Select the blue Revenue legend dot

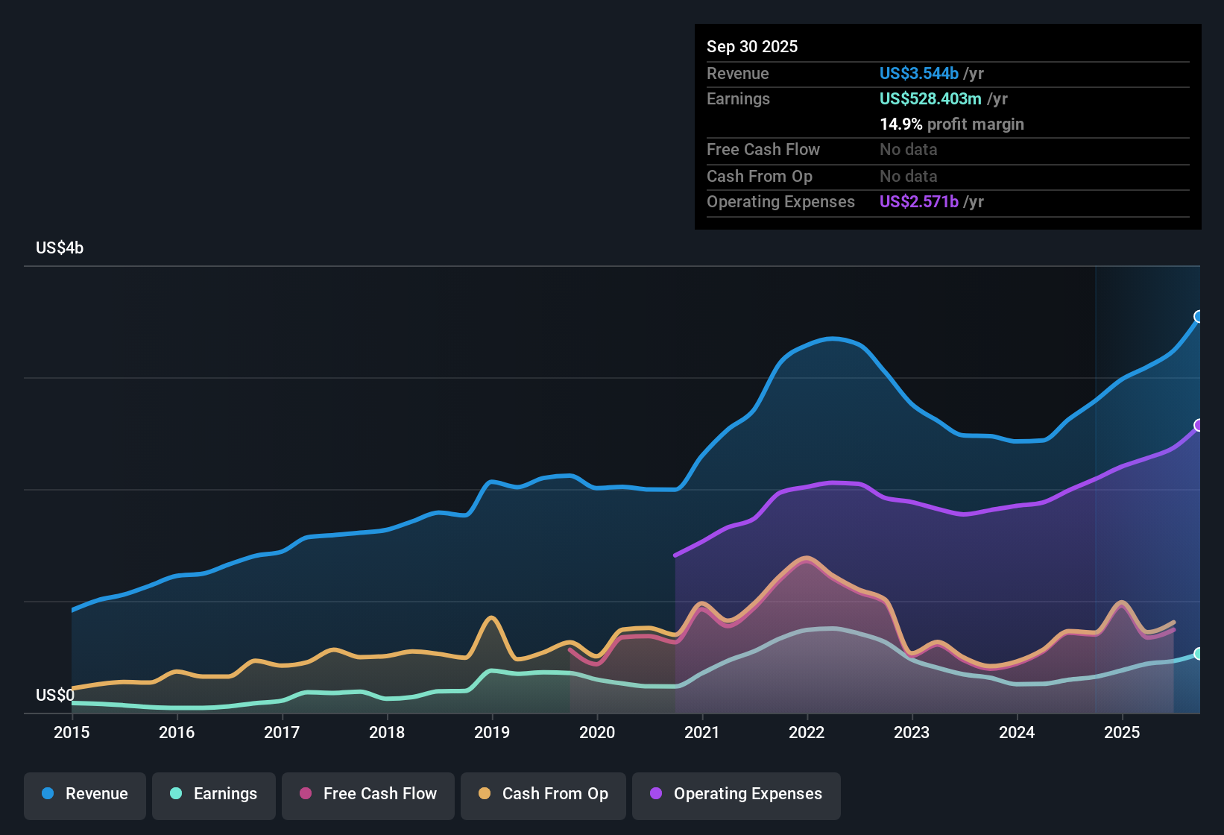click(47, 794)
